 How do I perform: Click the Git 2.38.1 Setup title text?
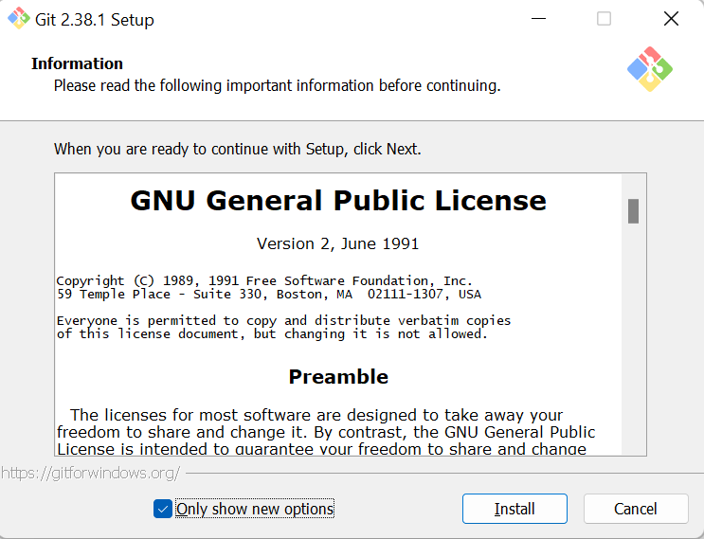[94, 20]
